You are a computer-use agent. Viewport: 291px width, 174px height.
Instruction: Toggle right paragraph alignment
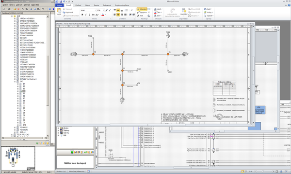tap(122, 14)
